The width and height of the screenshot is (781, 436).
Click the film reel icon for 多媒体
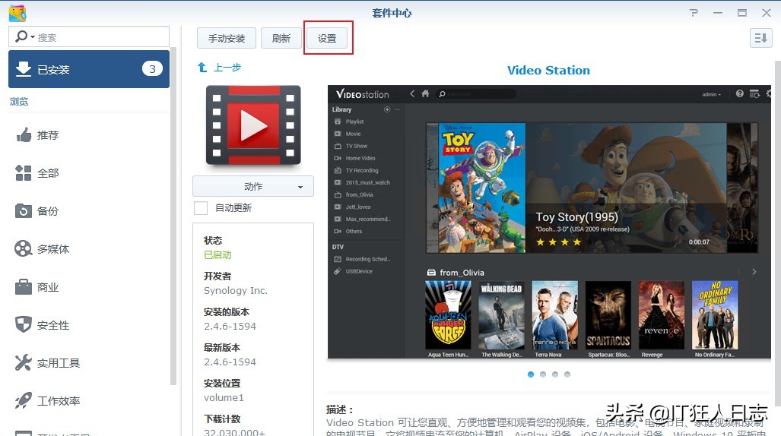pyautogui.click(x=24, y=248)
